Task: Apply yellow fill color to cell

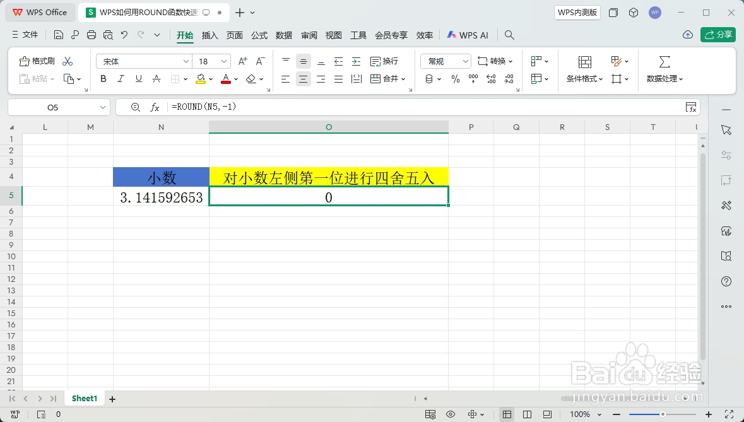Action: point(201,79)
